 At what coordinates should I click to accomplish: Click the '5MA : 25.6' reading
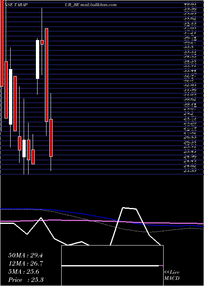[24, 272]
